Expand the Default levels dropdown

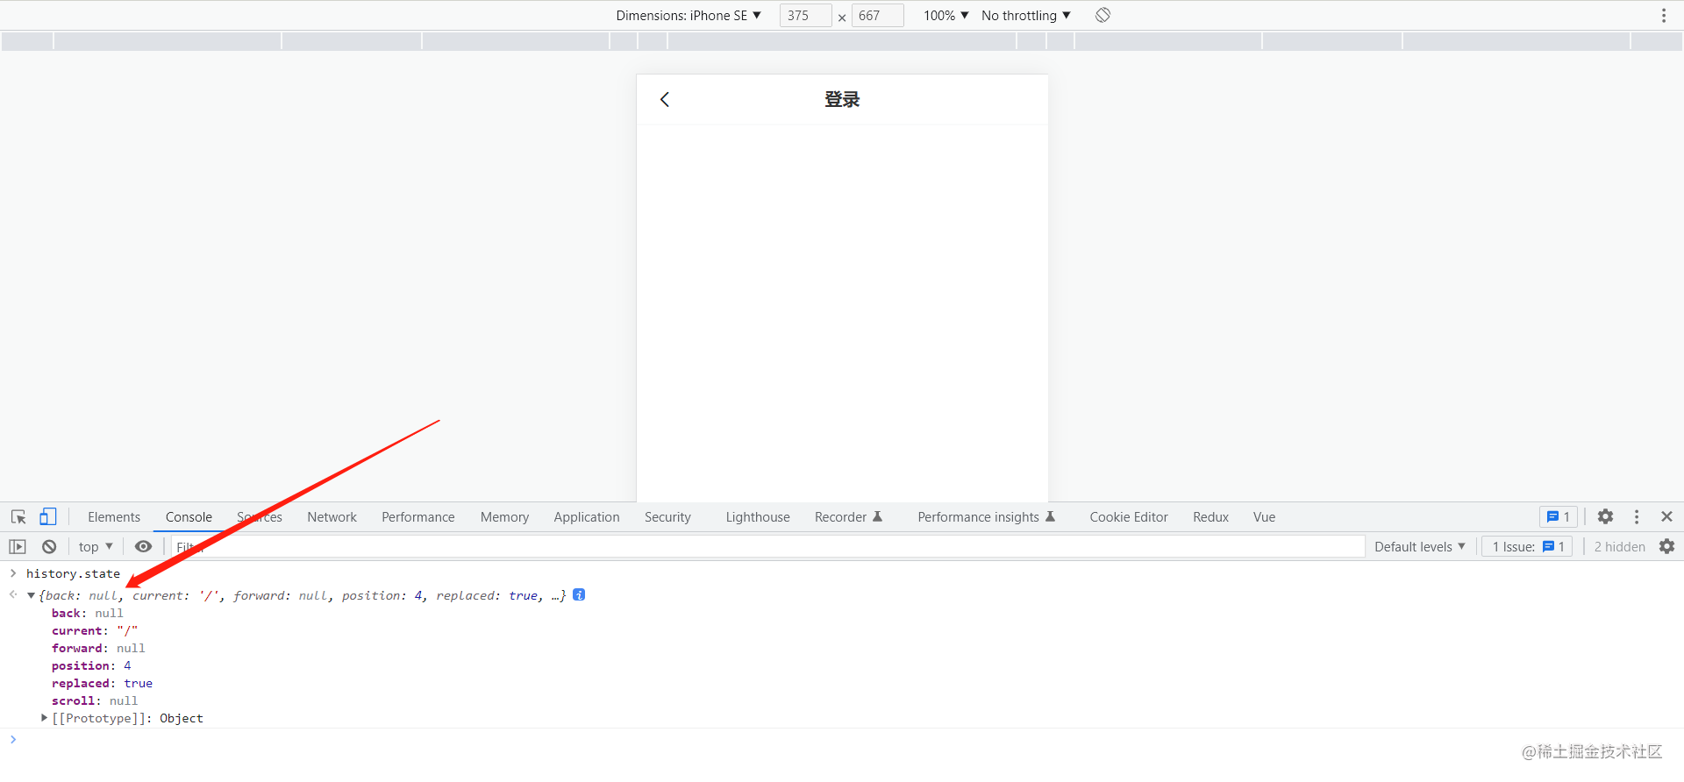(x=1420, y=546)
